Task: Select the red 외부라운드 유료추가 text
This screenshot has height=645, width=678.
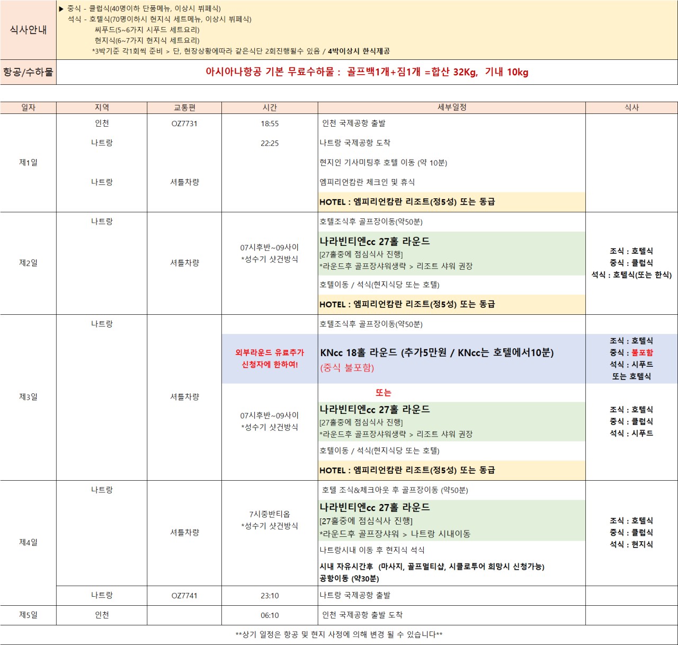Action: point(270,352)
